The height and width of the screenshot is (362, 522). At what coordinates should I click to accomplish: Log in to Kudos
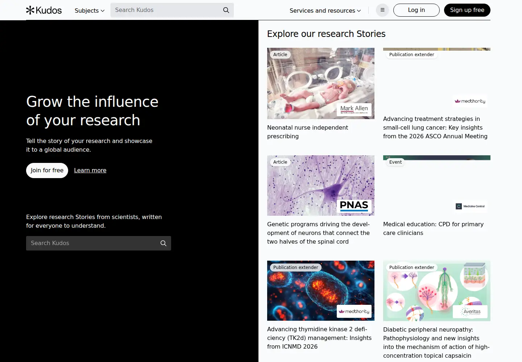(x=417, y=10)
